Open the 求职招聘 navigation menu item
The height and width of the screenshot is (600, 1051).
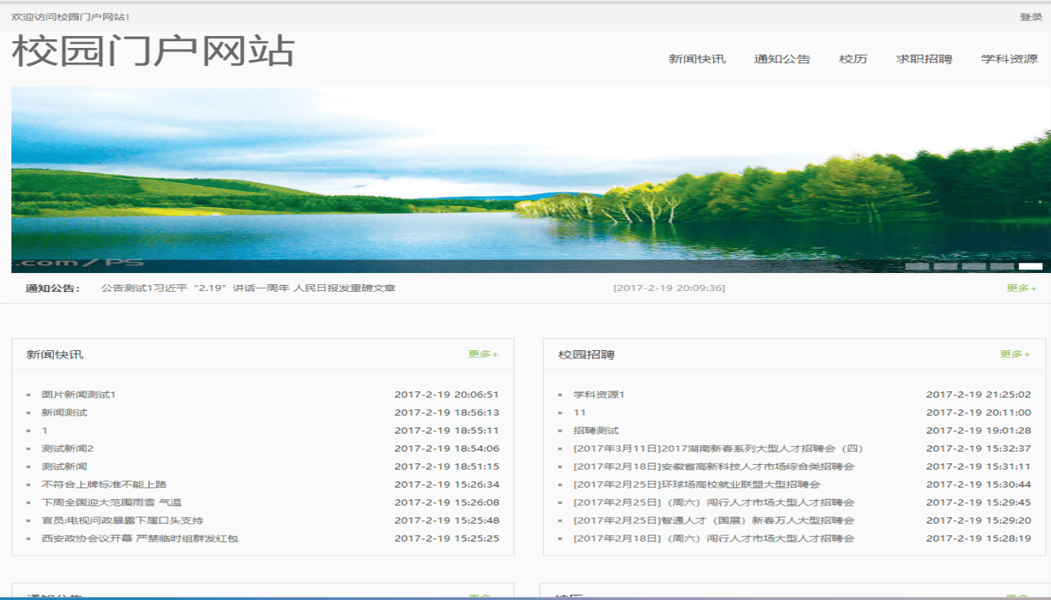925,58
